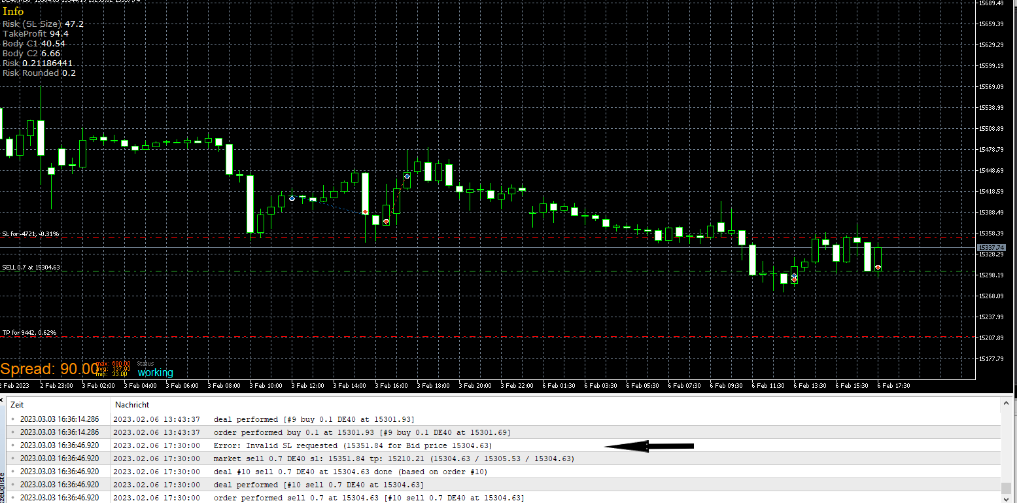Click the blue buy arrow starting the dashed trade line
The height and width of the screenshot is (503, 1017).
pos(292,198)
